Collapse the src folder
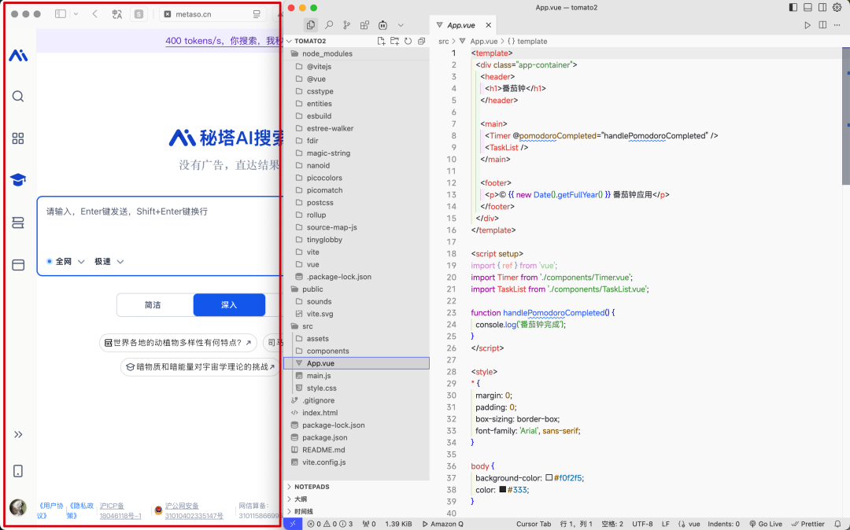This screenshot has width=850, height=530. [357, 326]
